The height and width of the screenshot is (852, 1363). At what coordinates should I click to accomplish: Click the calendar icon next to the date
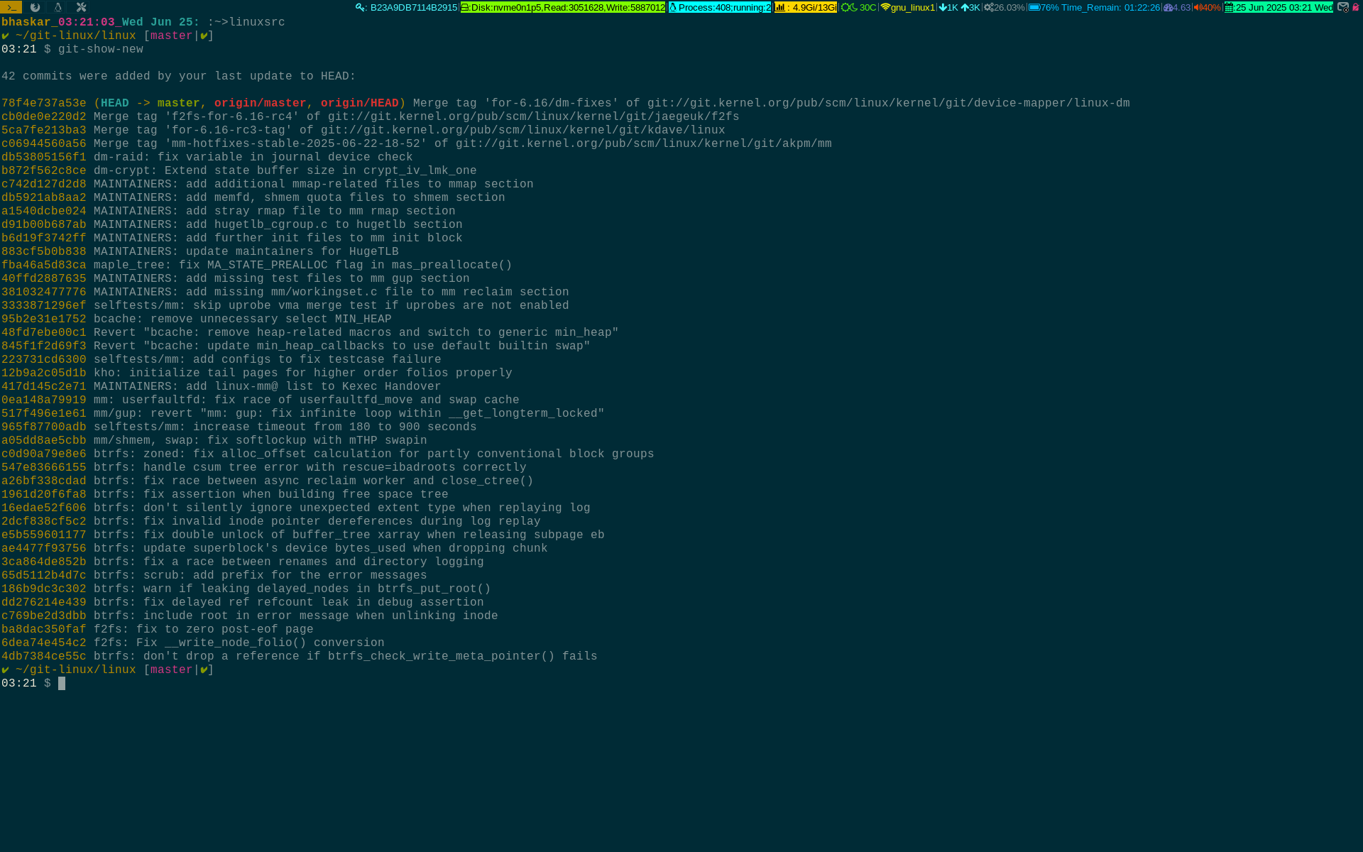(x=1230, y=8)
